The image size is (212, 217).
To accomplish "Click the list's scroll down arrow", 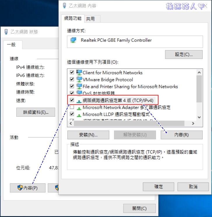I will point(199,117).
